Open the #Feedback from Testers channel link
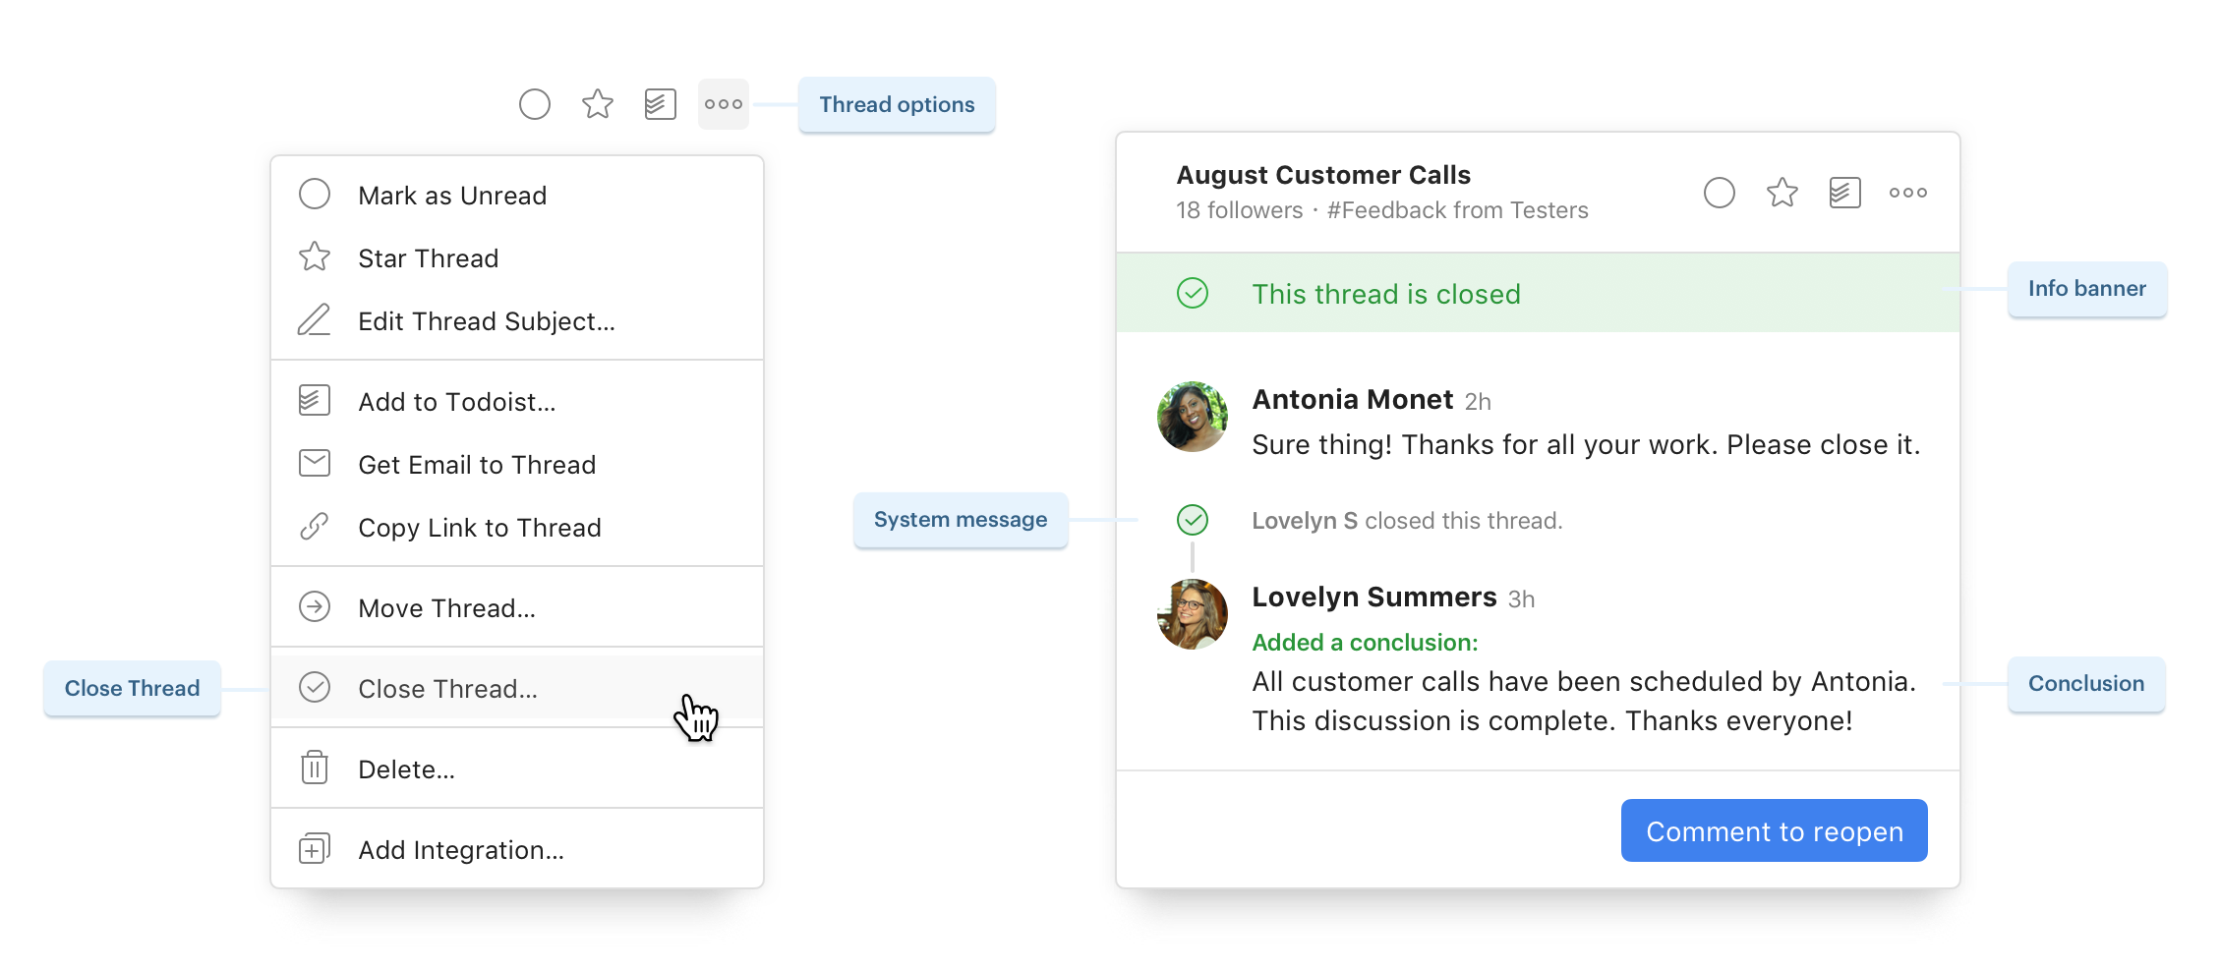The image size is (2220, 968). pos(1457,210)
